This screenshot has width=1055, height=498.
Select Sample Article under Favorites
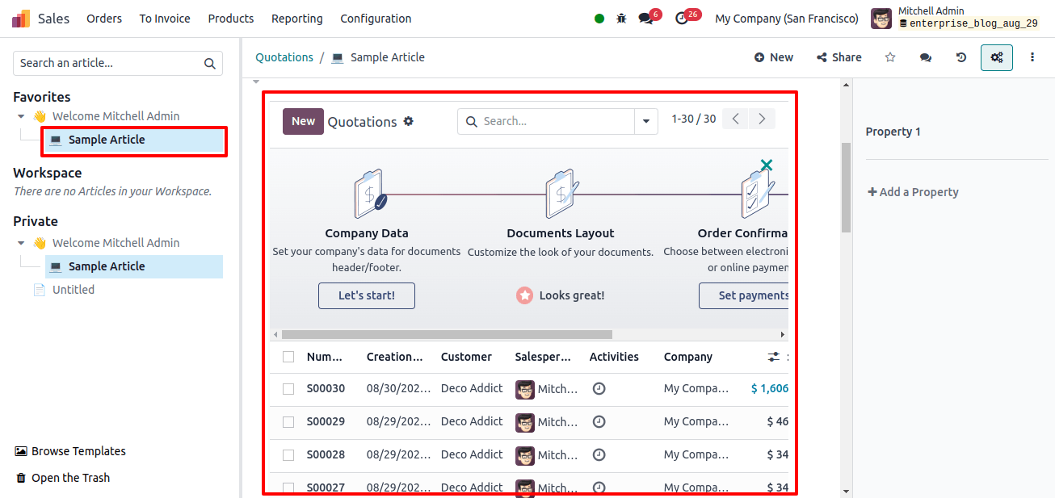[134, 140]
